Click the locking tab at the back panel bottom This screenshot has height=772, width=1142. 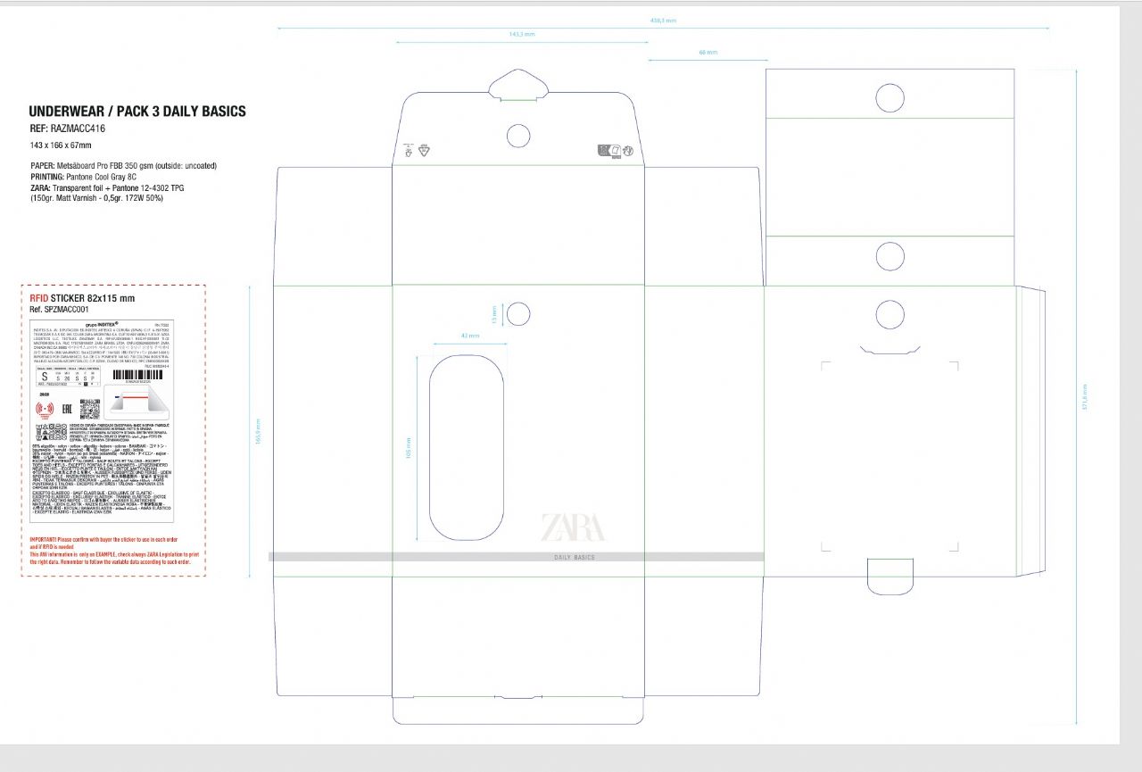[x=890, y=576]
